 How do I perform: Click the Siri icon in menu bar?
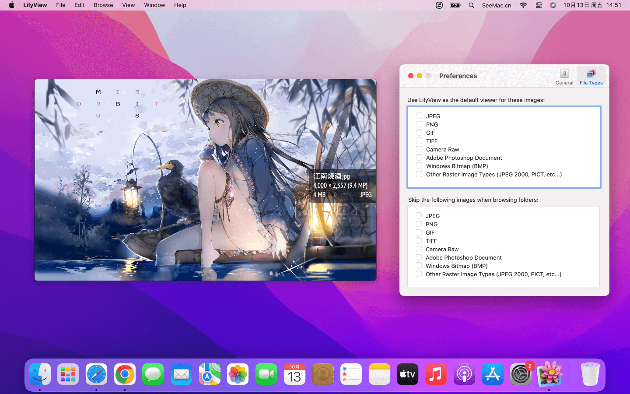click(553, 5)
